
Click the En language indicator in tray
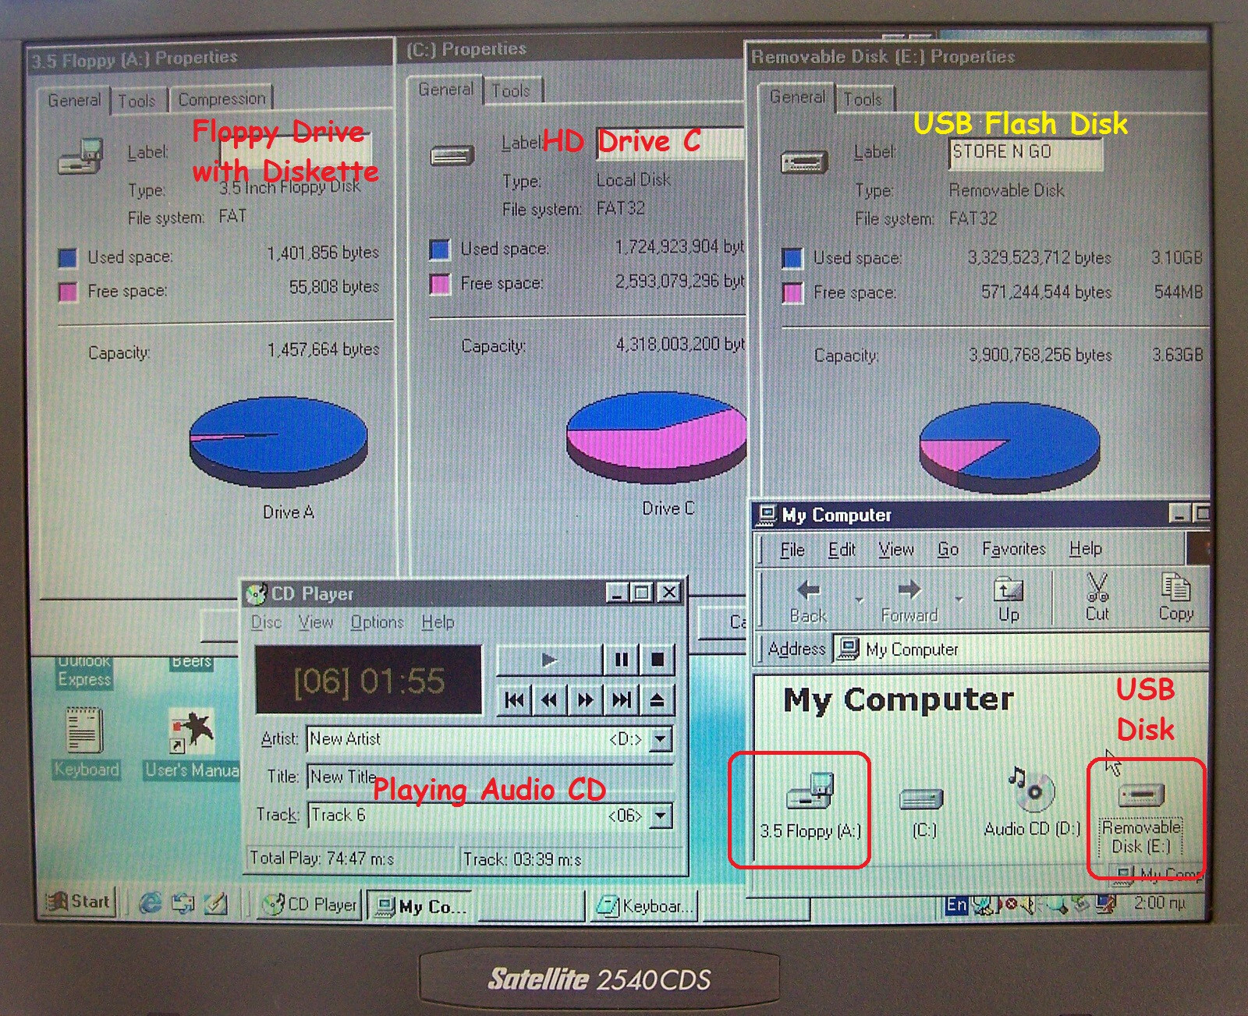(x=956, y=904)
